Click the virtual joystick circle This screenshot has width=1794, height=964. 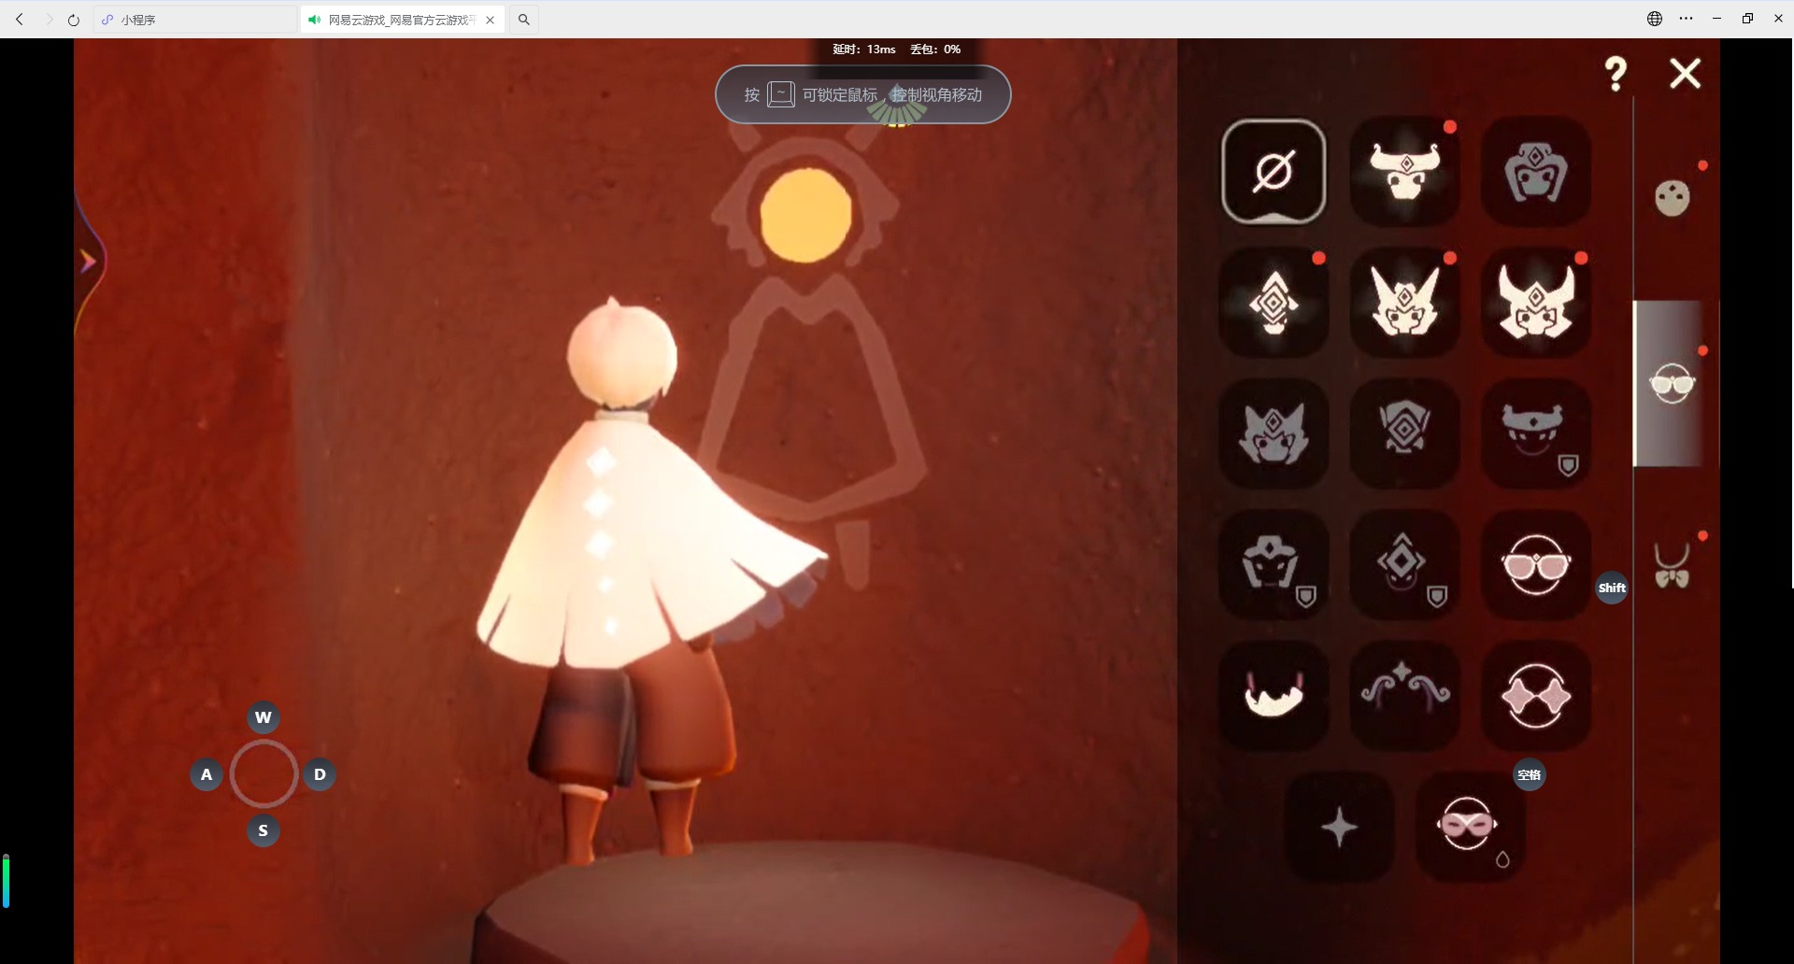[263, 774]
